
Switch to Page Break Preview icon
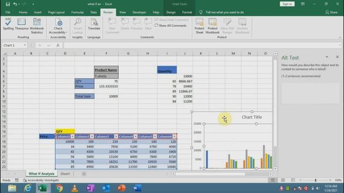(293, 180)
